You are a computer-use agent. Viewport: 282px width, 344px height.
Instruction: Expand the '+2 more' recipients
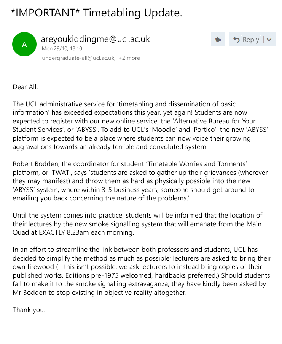tap(129, 58)
